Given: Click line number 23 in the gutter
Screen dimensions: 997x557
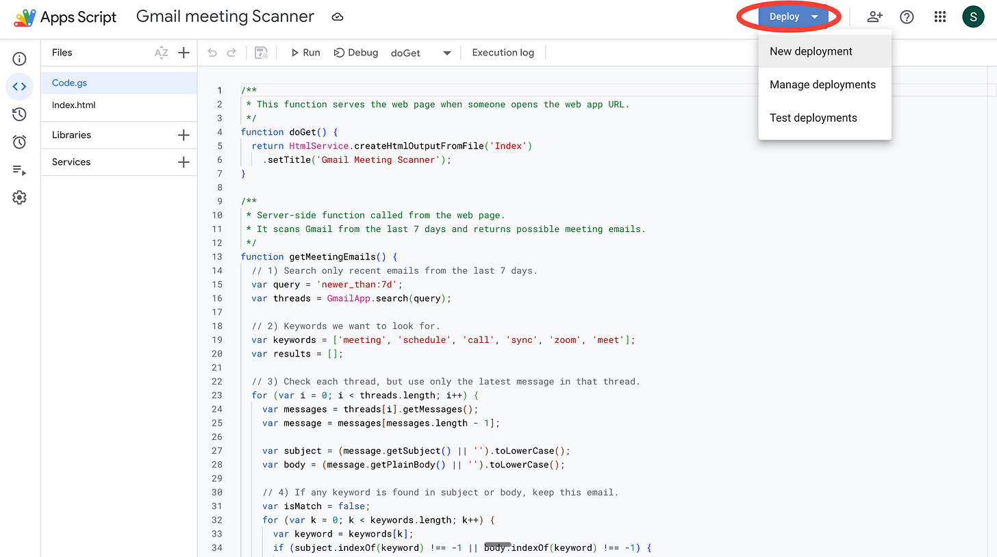Looking at the screenshot, I should (x=217, y=396).
